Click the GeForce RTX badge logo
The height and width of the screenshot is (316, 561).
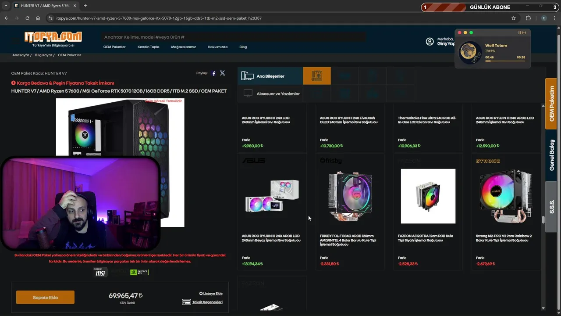[139, 272]
